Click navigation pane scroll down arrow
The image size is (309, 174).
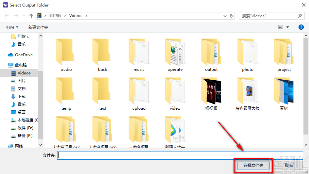click(41, 145)
